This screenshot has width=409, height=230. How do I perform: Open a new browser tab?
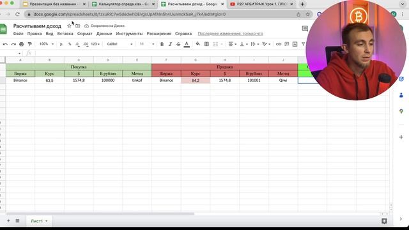(x=302, y=4)
